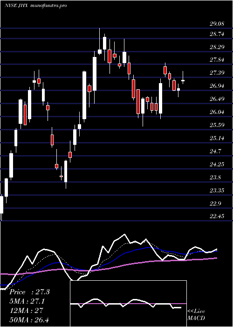Select the 22.9 price axis label

[215, 204]
